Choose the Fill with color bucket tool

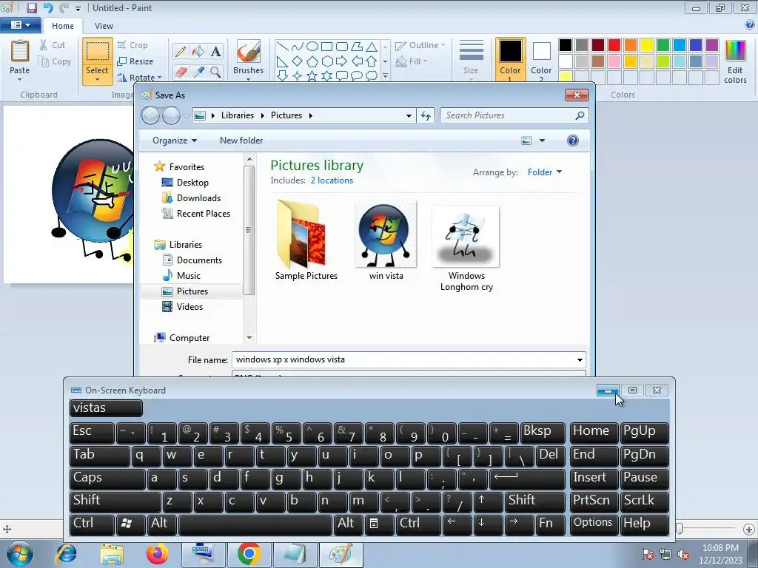(198, 51)
